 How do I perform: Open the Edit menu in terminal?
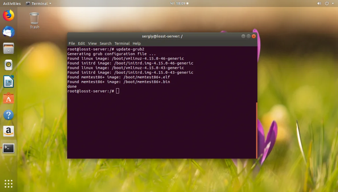coord(81,43)
